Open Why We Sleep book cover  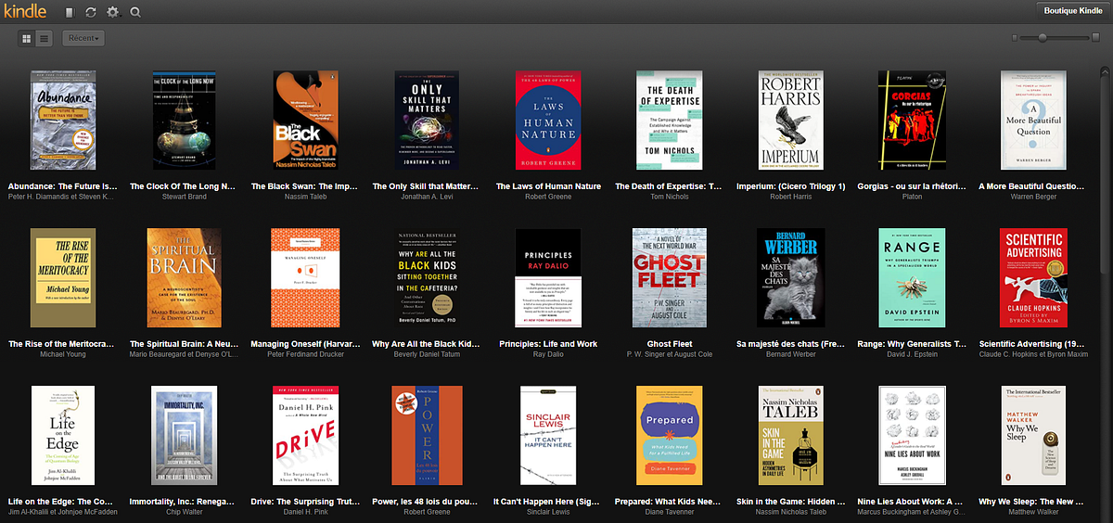[x=1033, y=436]
